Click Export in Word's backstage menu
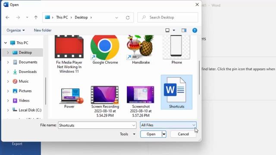Viewport: 276px width, 155px height. (17, 144)
